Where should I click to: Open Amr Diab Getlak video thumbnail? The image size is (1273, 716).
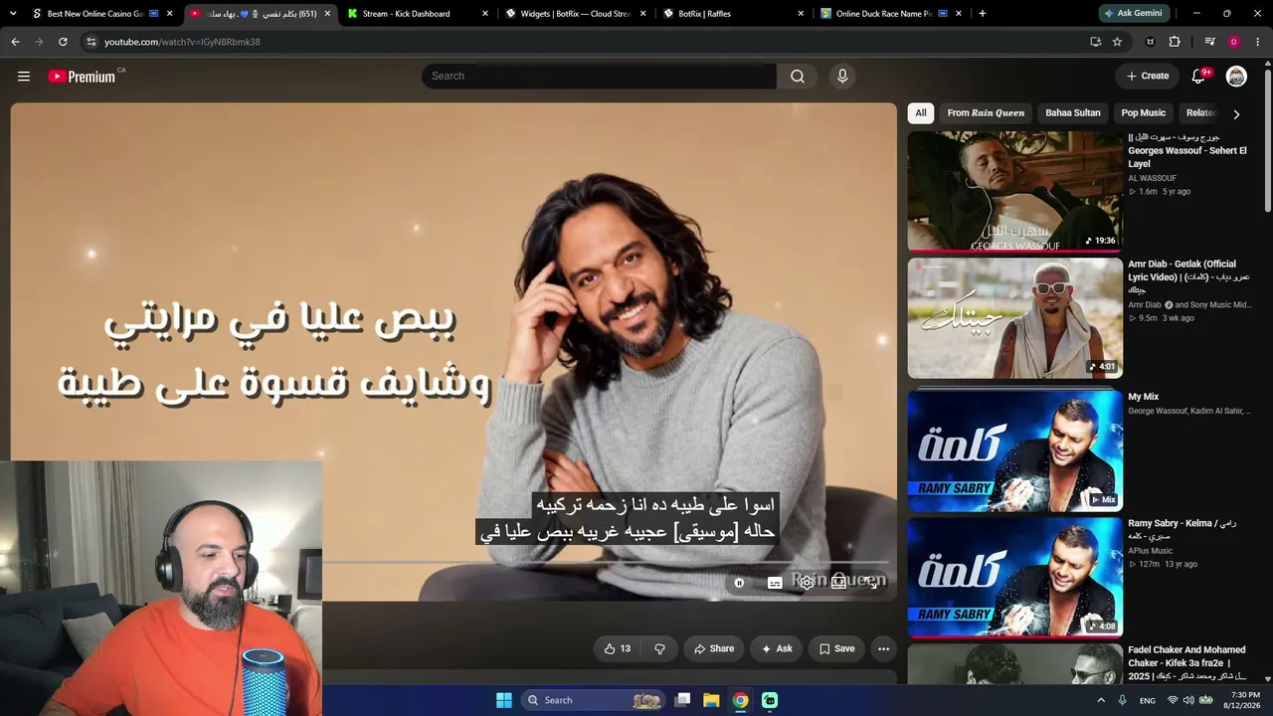point(1014,318)
